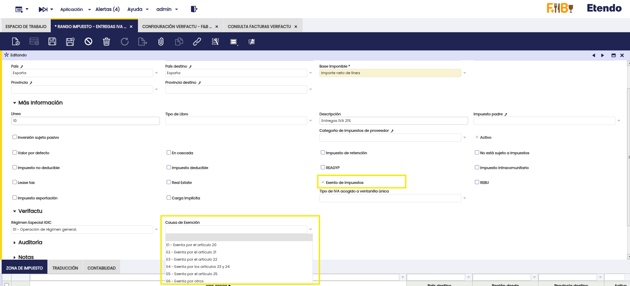Open attachments with the paperclip icon

pyautogui.click(x=161, y=42)
